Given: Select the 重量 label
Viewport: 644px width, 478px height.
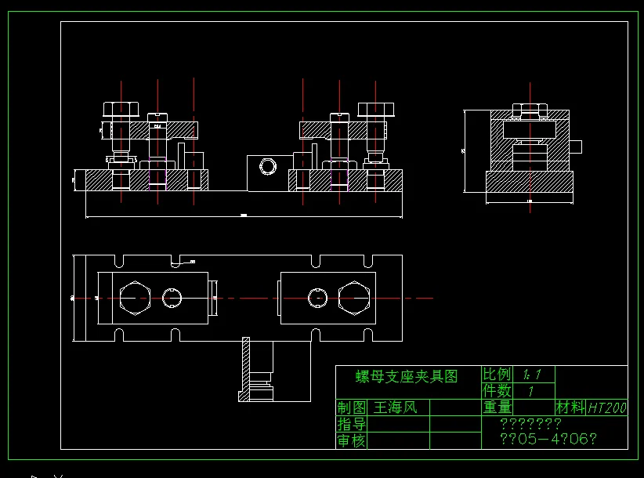Looking at the screenshot, I should coord(497,407).
